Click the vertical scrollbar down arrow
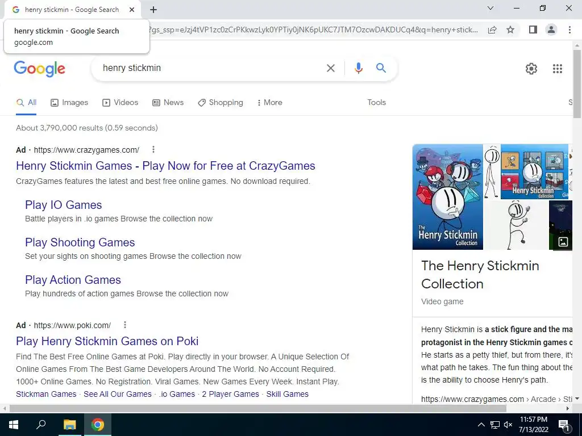The width and height of the screenshot is (582, 436). tap(577, 399)
